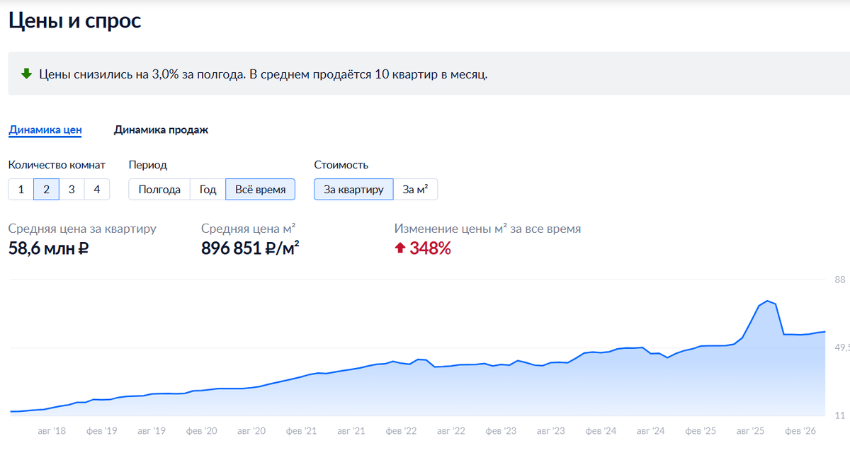This screenshot has width=850, height=460.
Task: Click the фев '22 axis label
Action: click(x=402, y=430)
